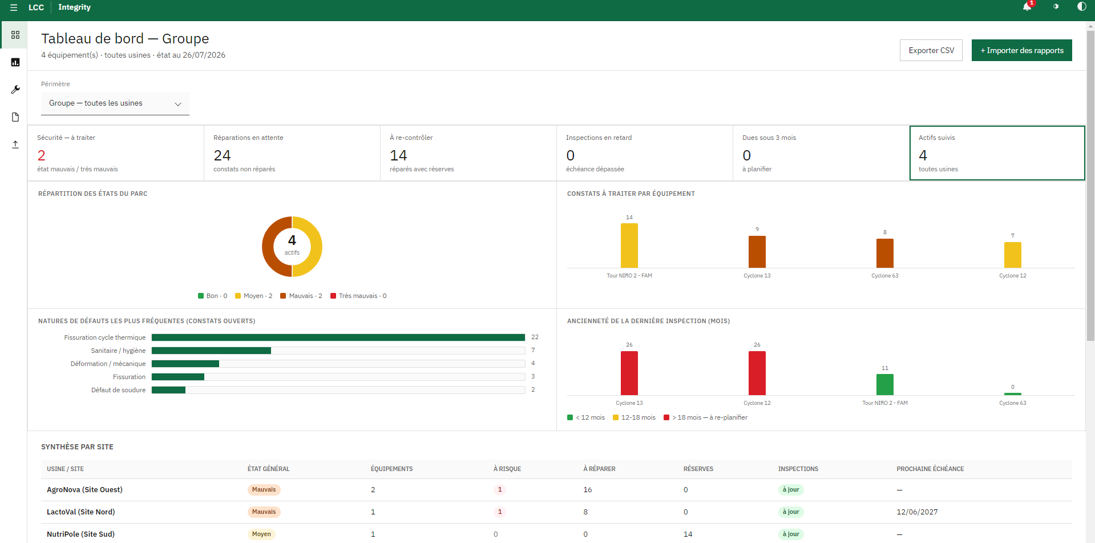The height and width of the screenshot is (543, 1095).
Task: Open the settings gear icon
Action: click(1056, 7)
